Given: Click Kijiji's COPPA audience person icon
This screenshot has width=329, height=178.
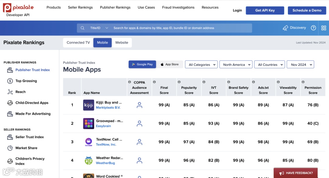Looking at the screenshot, I should (x=140, y=105).
